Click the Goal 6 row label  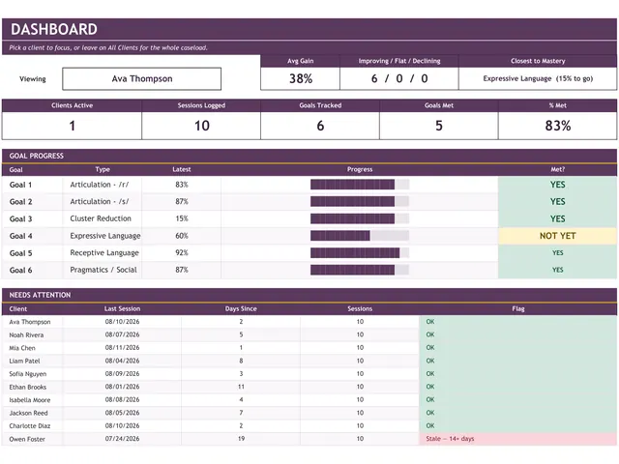[20, 271]
